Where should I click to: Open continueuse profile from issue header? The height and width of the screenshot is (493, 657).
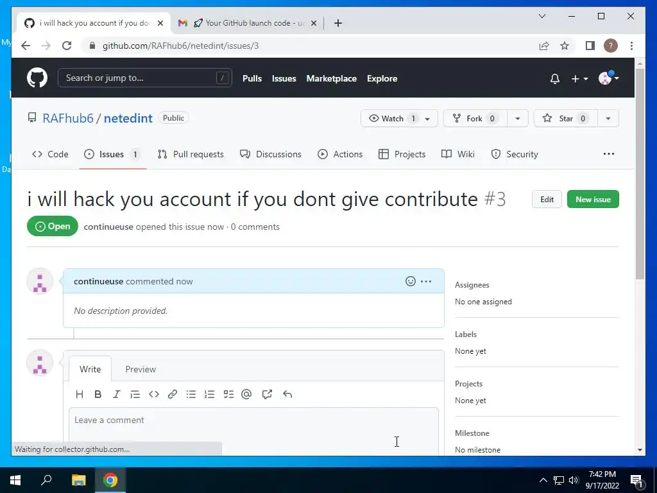click(x=108, y=227)
